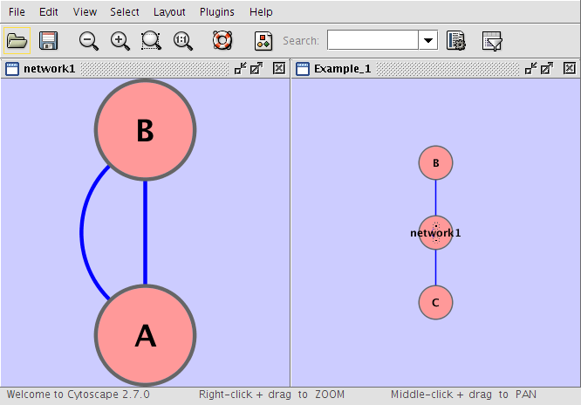
Task: Select node A in network1 view
Action: (145, 336)
